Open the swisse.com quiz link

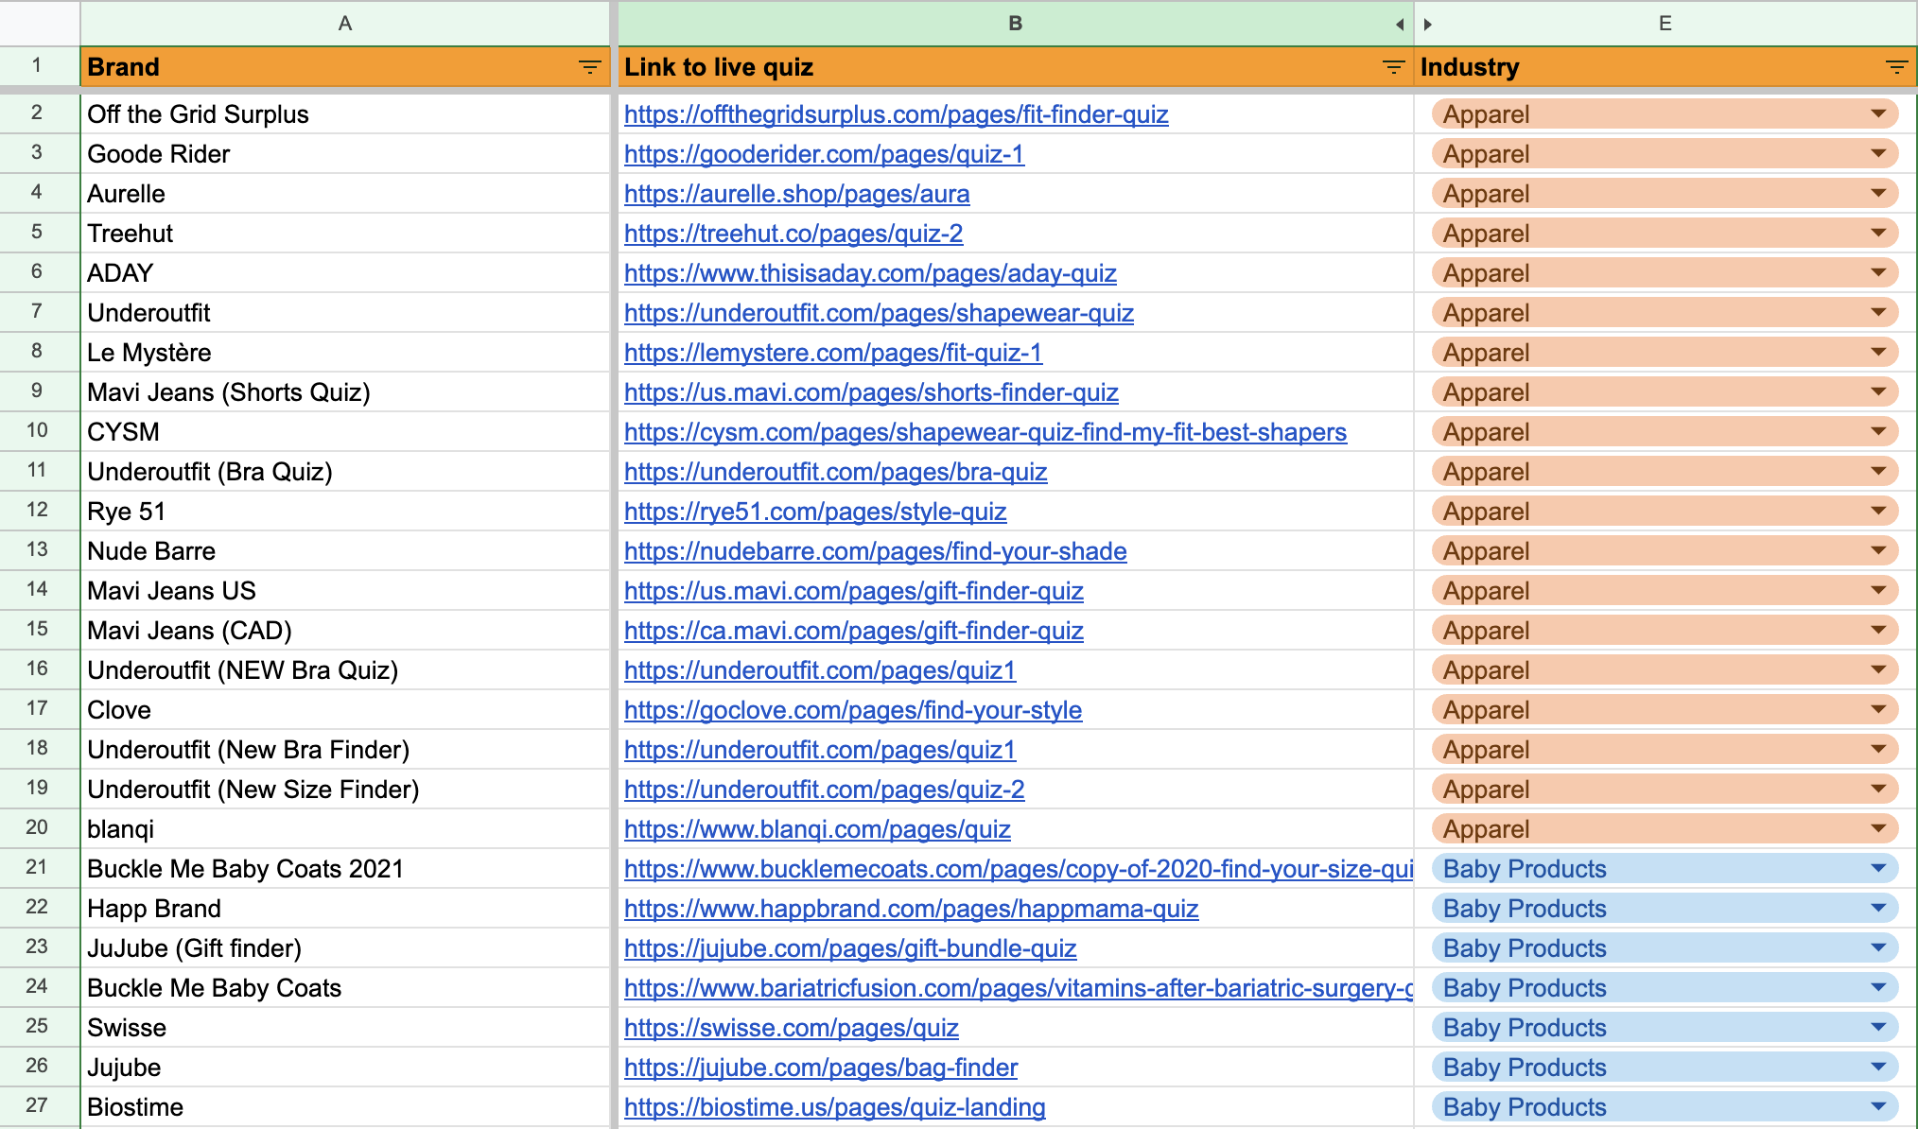click(x=791, y=1028)
